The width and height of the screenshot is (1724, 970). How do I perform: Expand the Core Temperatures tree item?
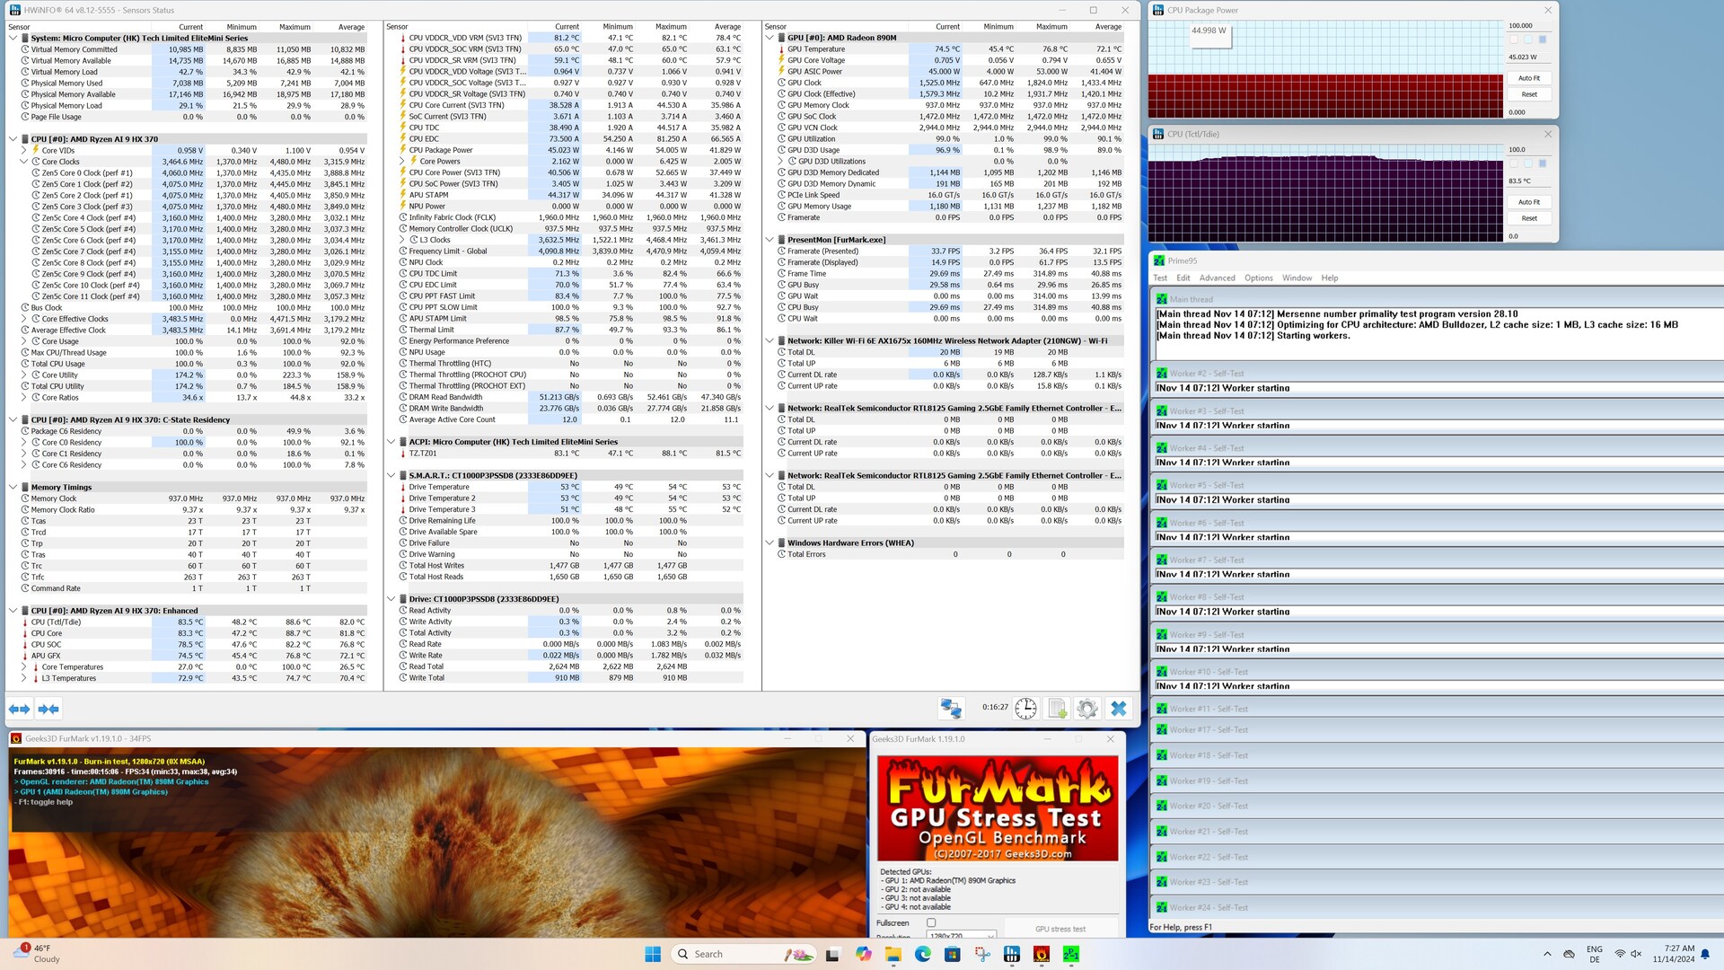click(24, 667)
